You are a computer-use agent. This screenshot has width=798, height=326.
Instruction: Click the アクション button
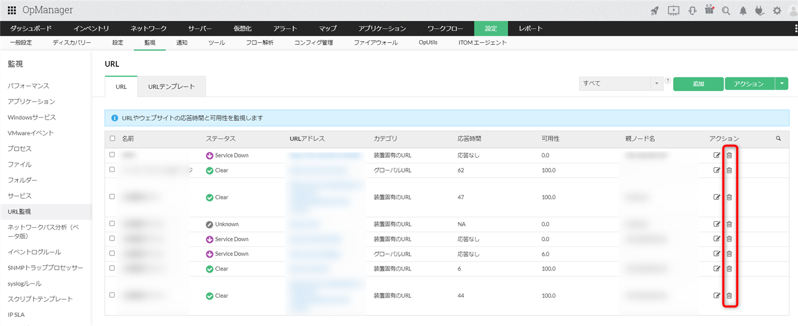pyautogui.click(x=749, y=84)
